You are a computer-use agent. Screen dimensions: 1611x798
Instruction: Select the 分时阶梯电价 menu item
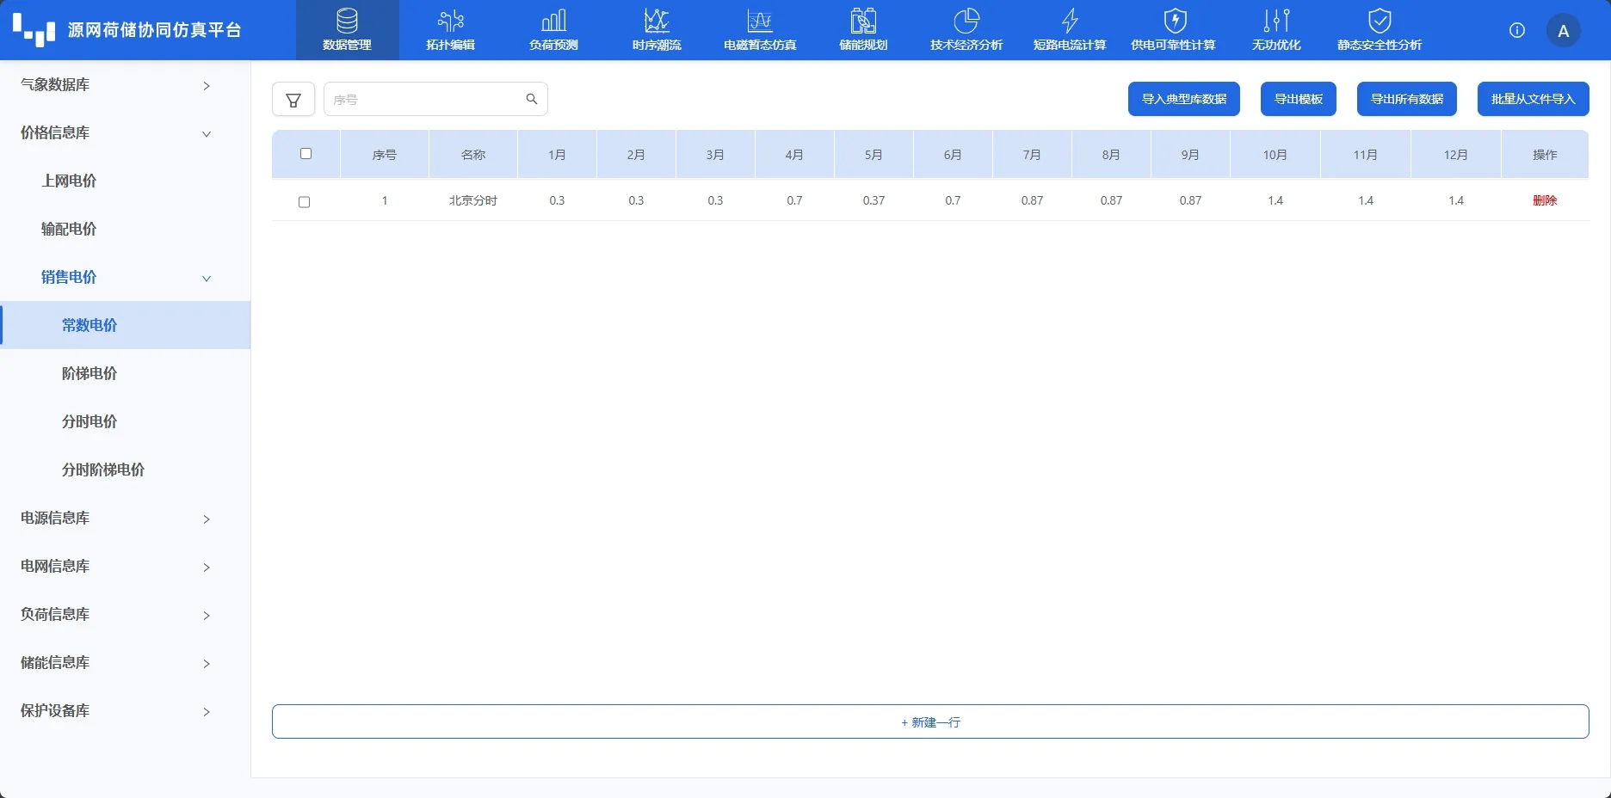click(125, 470)
